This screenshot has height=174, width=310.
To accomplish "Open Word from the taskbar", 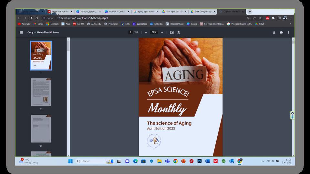I will [207, 161].
